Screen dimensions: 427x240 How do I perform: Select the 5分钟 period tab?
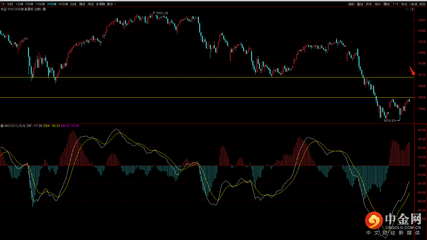(29, 4)
